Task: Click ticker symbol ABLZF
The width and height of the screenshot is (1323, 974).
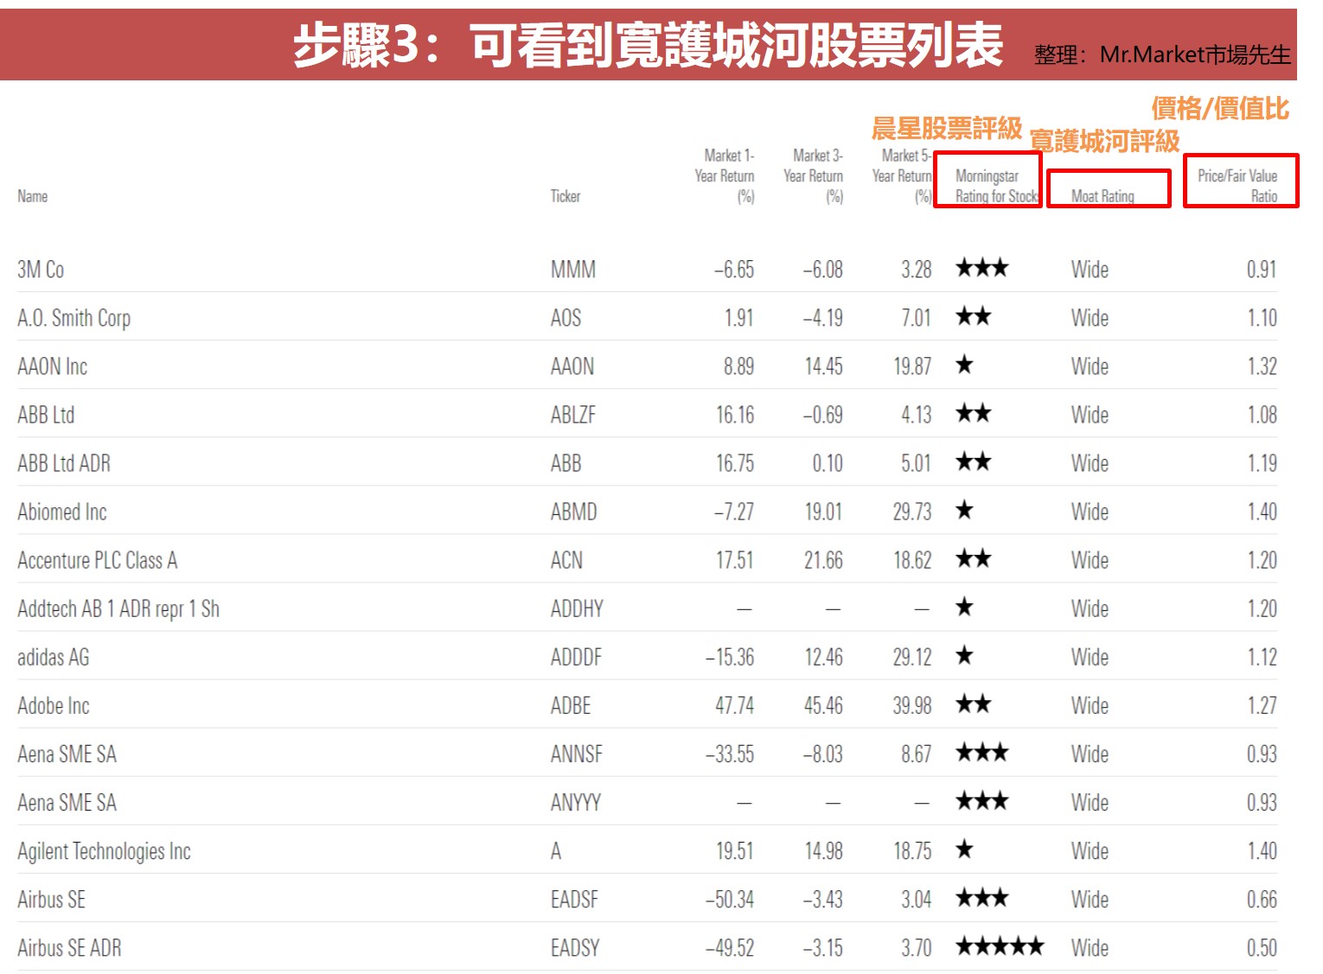Action: (573, 415)
